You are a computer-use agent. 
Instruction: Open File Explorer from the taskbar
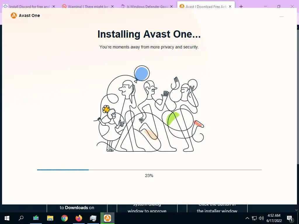tap(50, 218)
